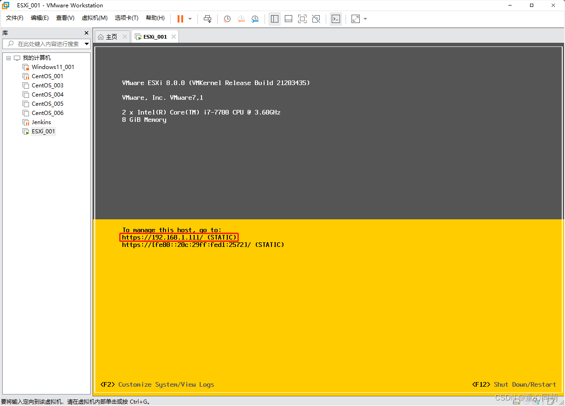Screen dimensions: 565x406
Task: Select the Jenkins virtual machine
Action: click(x=40, y=122)
